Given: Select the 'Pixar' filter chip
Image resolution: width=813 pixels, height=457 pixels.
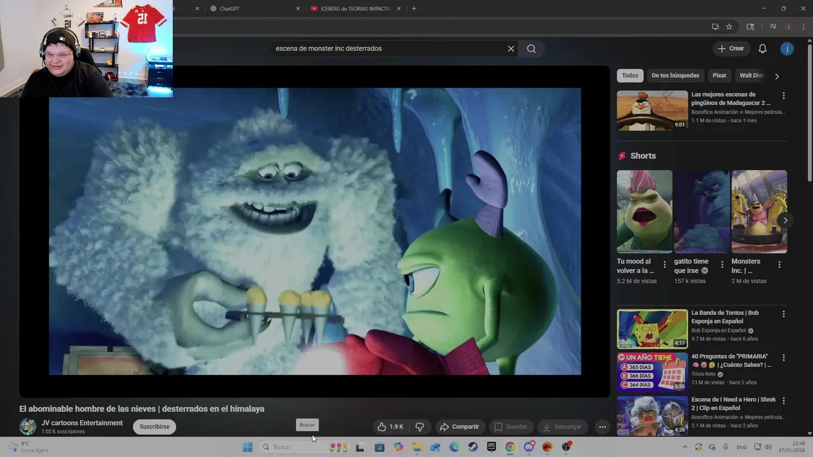Looking at the screenshot, I should [720, 76].
